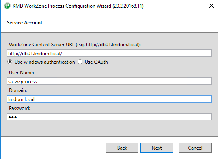
Task: Click the 'Password:' label
Action: [19, 108]
